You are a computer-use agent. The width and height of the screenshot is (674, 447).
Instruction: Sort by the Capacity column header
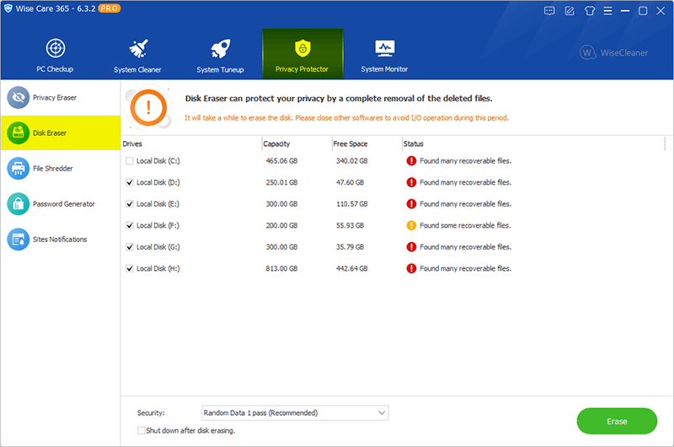pyautogui.click(x=297, y=143)
